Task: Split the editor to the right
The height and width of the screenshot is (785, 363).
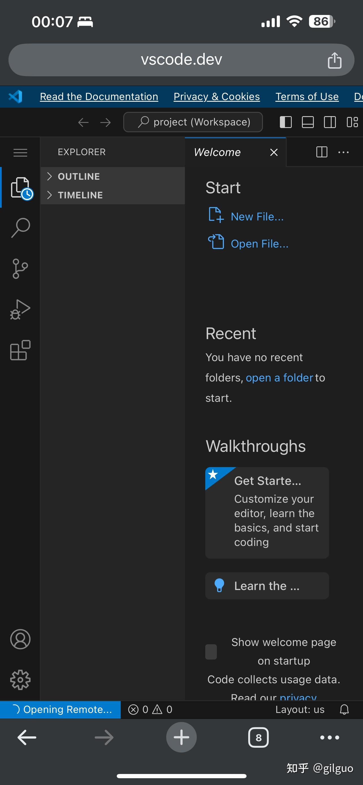Action: 321,152
